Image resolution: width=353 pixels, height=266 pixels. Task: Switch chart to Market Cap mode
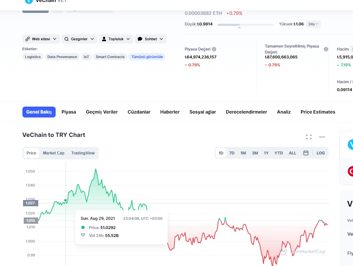[54, 153]
